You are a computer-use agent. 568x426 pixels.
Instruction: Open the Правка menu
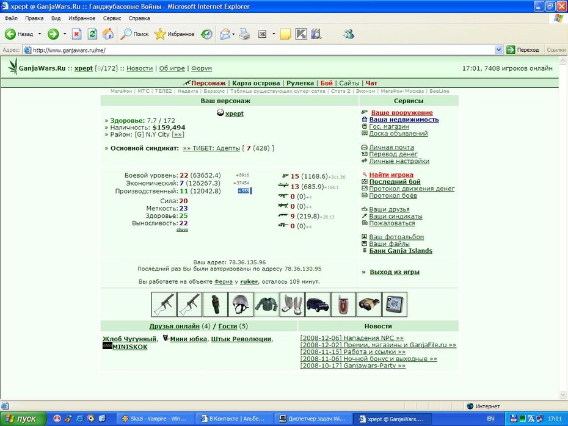[x=34, y=18]
